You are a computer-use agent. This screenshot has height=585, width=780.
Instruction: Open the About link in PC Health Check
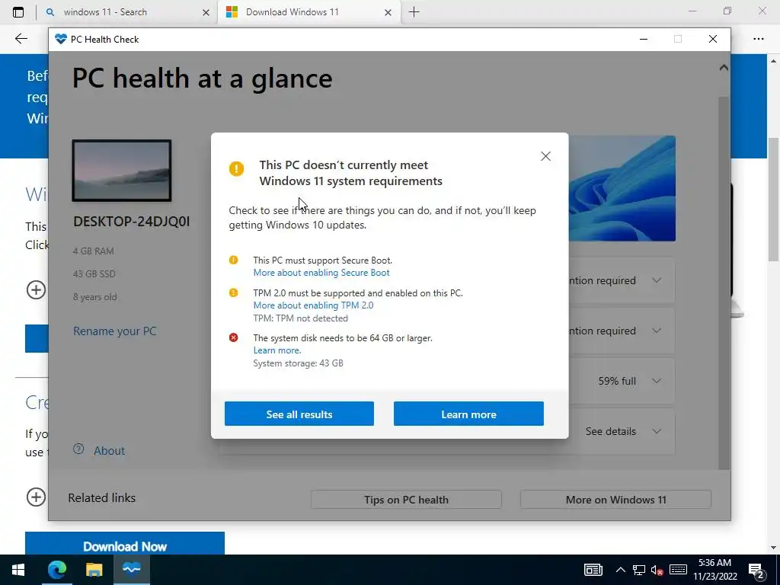110,451
